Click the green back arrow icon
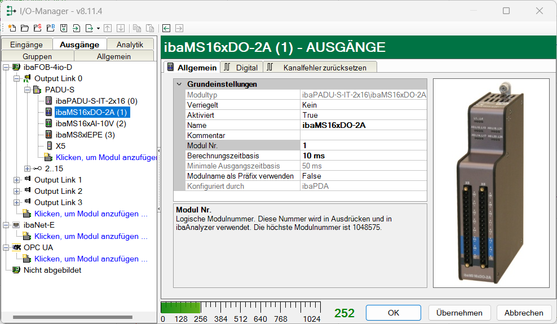The width and height of the screenshot is (557, 324). 166,28
